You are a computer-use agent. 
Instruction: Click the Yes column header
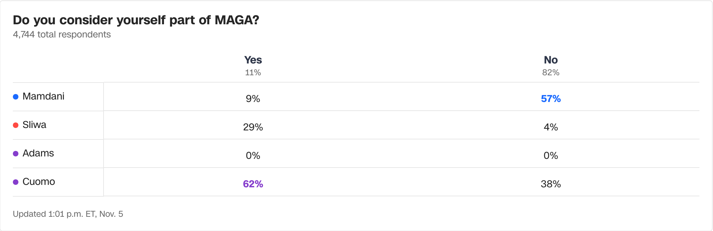point(253,60)
